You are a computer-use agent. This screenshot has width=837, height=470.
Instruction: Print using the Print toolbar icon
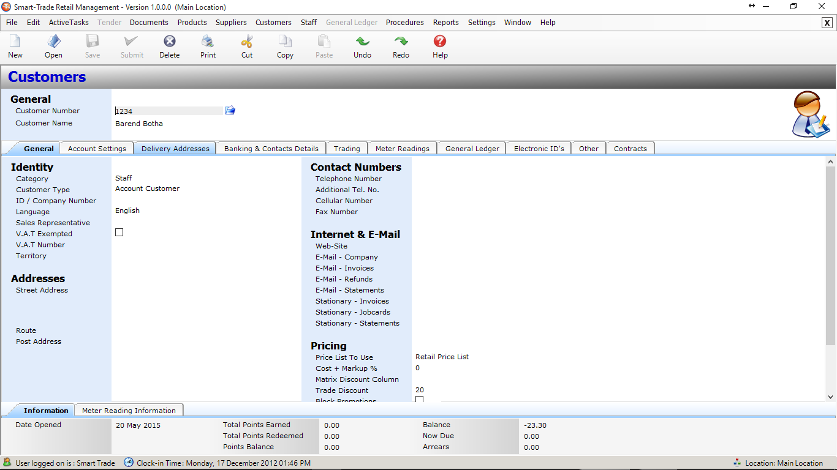(x=208, y=42)
